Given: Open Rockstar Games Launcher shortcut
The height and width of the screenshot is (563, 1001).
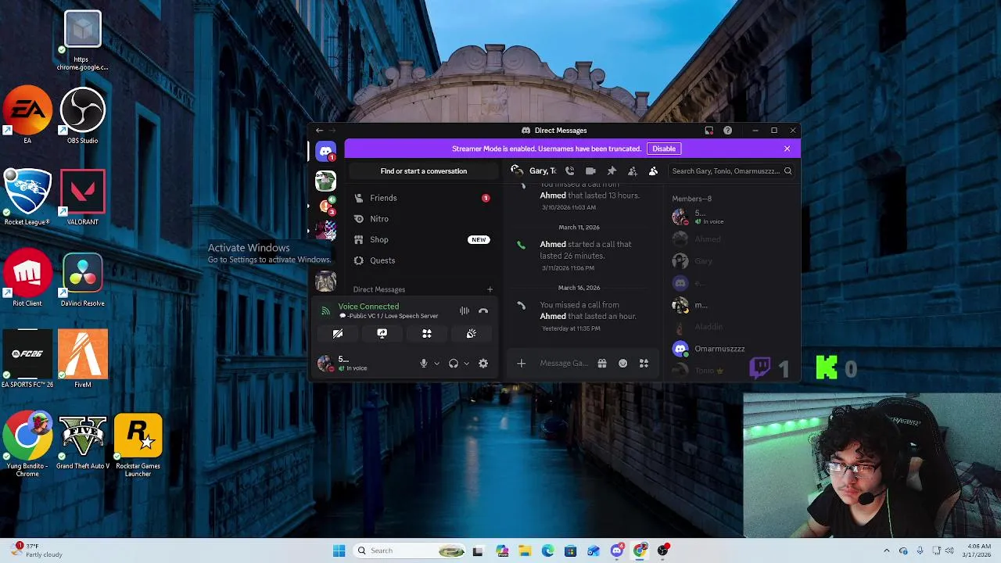Looking at the screenshot, I should pyautogui.click(x=138, y=445).
